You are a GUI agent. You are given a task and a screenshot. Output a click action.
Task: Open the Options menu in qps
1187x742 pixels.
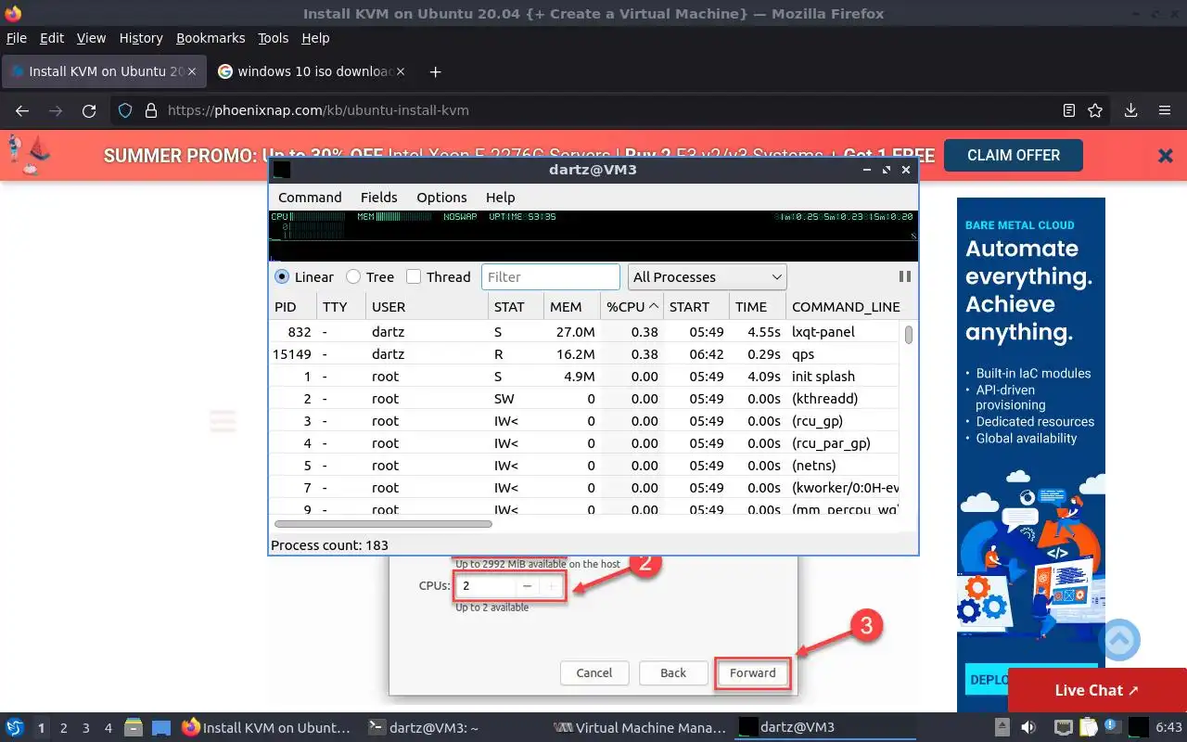pos(441,197)
